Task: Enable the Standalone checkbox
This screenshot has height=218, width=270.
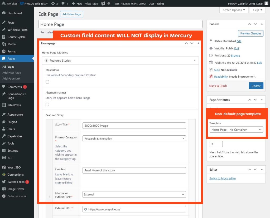Action: click(47, 82)
